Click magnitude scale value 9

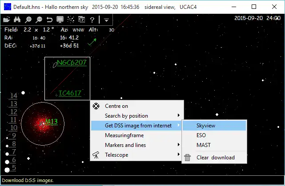(x=14, y=136)
